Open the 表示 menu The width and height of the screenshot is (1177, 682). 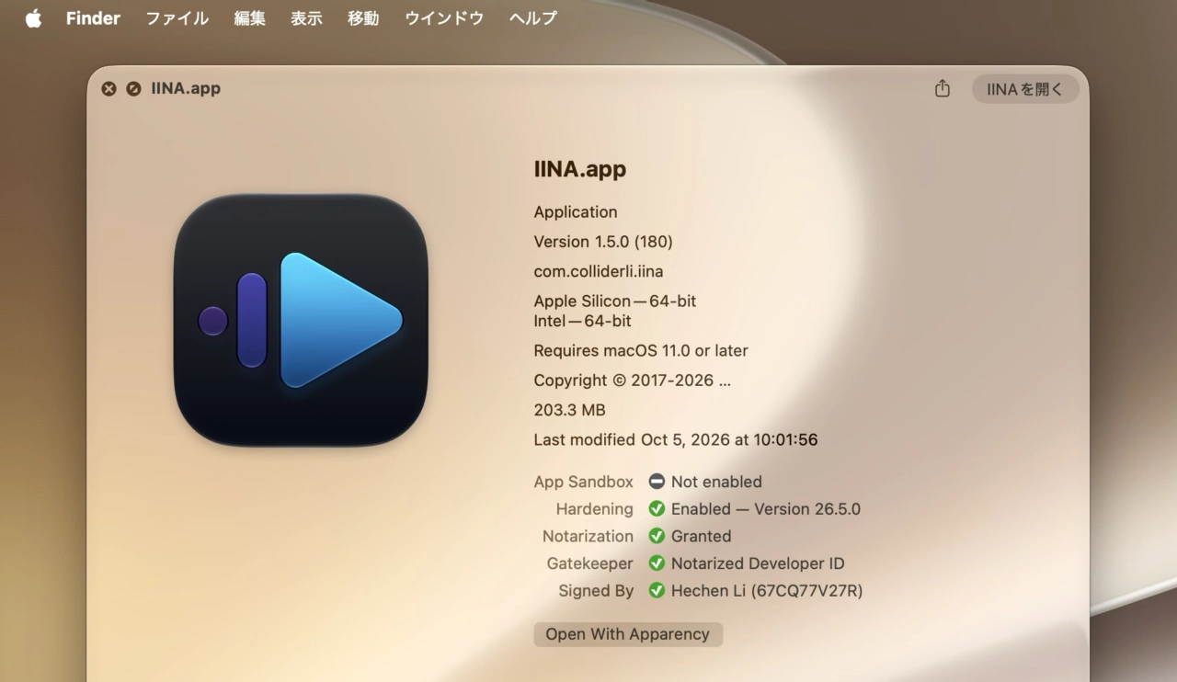306,18
